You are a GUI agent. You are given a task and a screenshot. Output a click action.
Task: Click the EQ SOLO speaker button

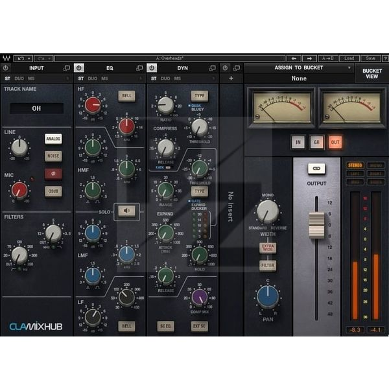[126, 211]
